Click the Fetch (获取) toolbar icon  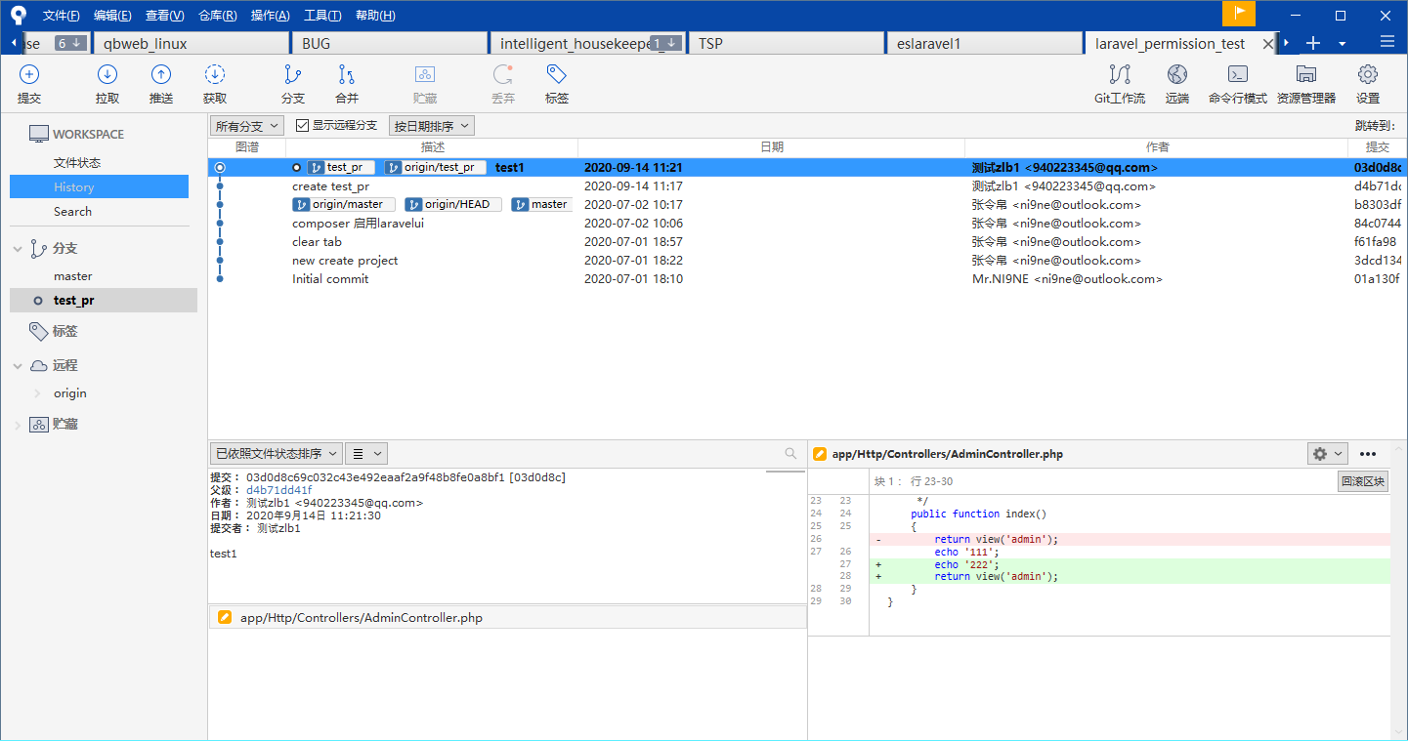coord(215,75)
